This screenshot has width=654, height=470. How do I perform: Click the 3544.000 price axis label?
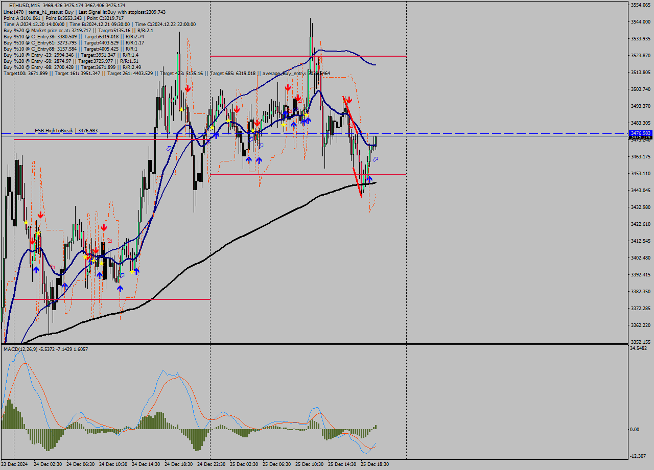(x=641, y=21)
